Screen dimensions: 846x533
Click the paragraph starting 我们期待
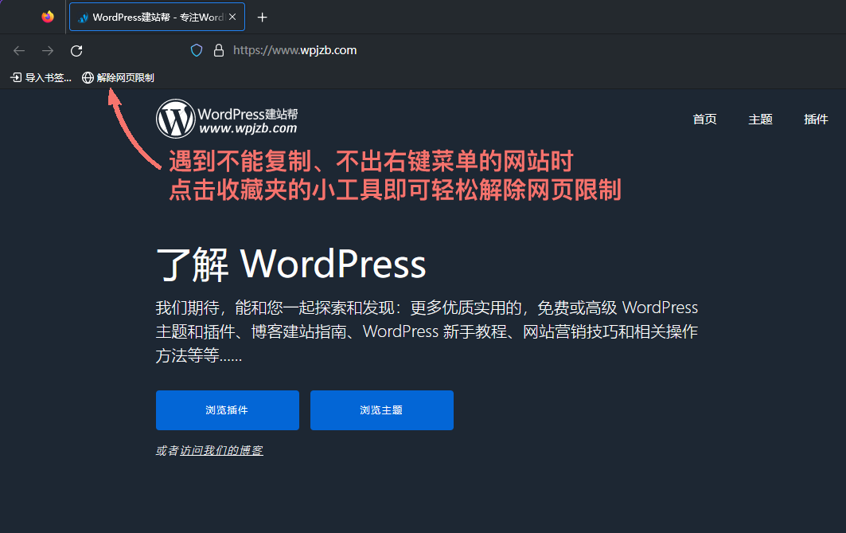click(x=427, y=331)
